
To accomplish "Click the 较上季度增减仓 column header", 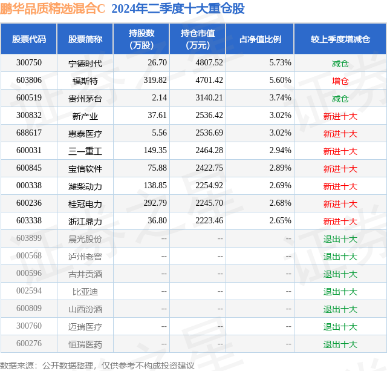I will pyautogui.click(x=340, y=39).
